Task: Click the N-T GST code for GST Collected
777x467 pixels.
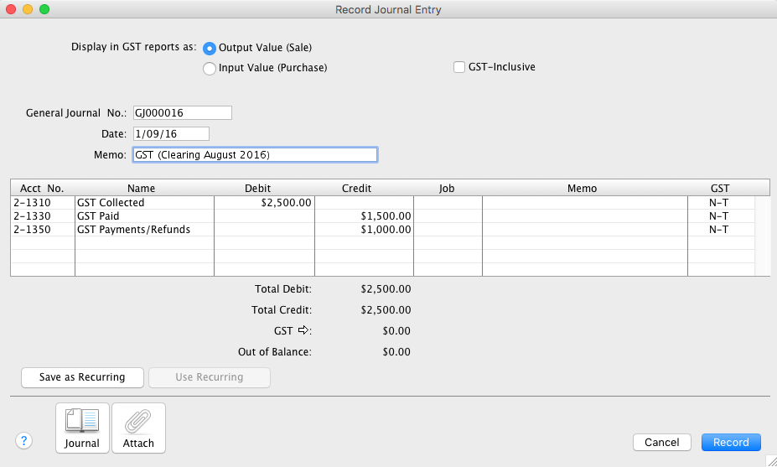Action: pyautogui.click(x=719, y=203)
